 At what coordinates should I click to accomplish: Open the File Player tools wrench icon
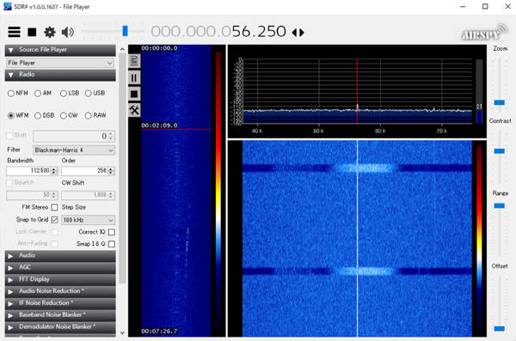pos(134,110)
